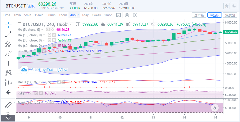Remove the RSI (14) indicator
This screenshot has height=122, width=240.
[x=41, y=93]
